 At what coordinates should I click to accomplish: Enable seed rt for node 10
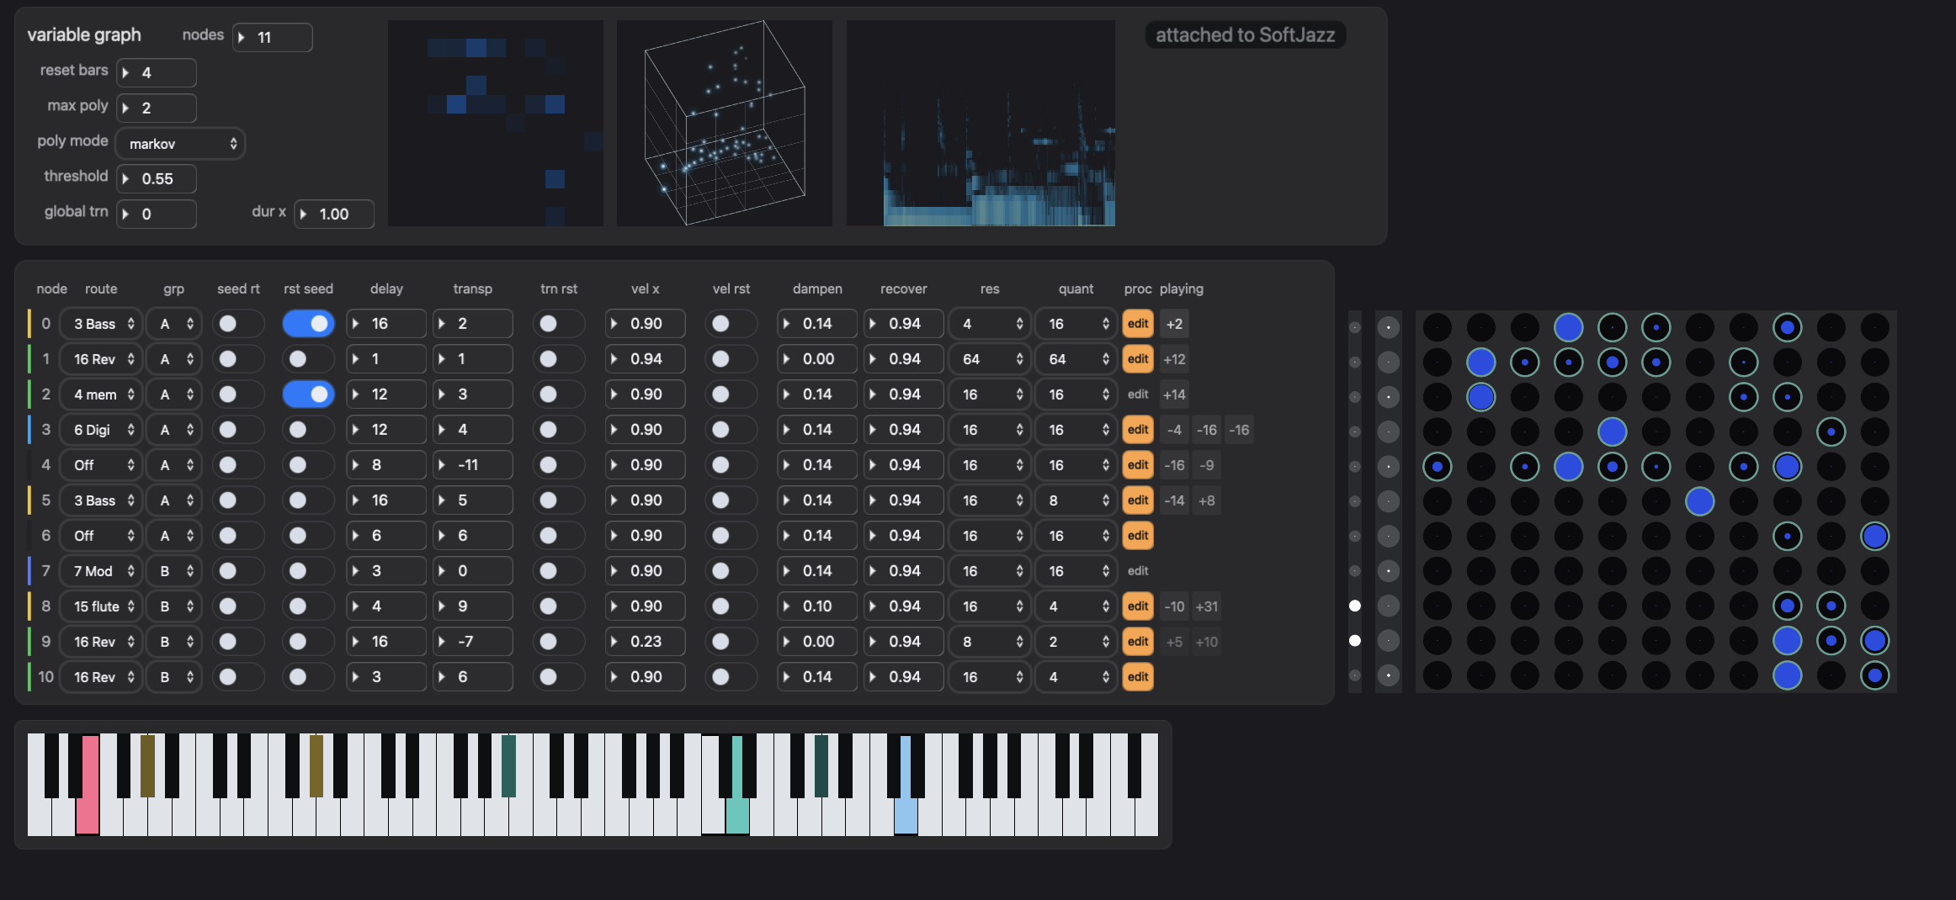(x=237, y=677)
